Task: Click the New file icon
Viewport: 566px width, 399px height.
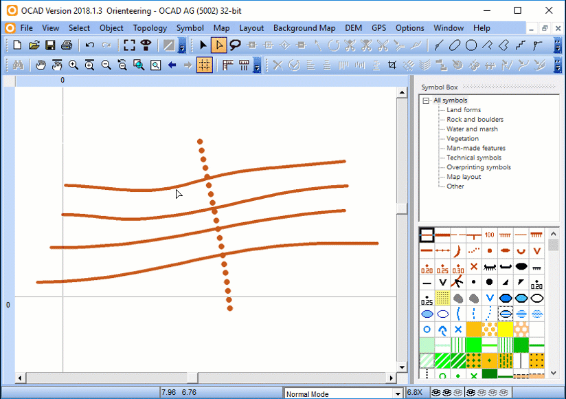Action: coord(17,45)
